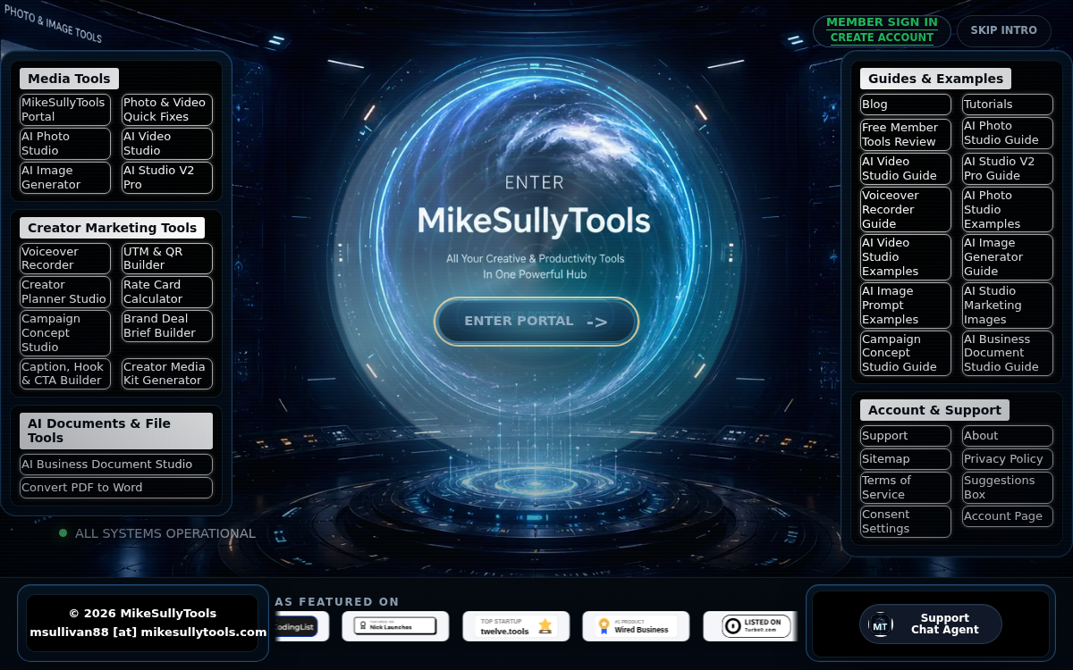Click the SKIP INTRO button
The height and width of the screenshot is (670, 1073).
pyautogui.click(x=1004, y=30)
